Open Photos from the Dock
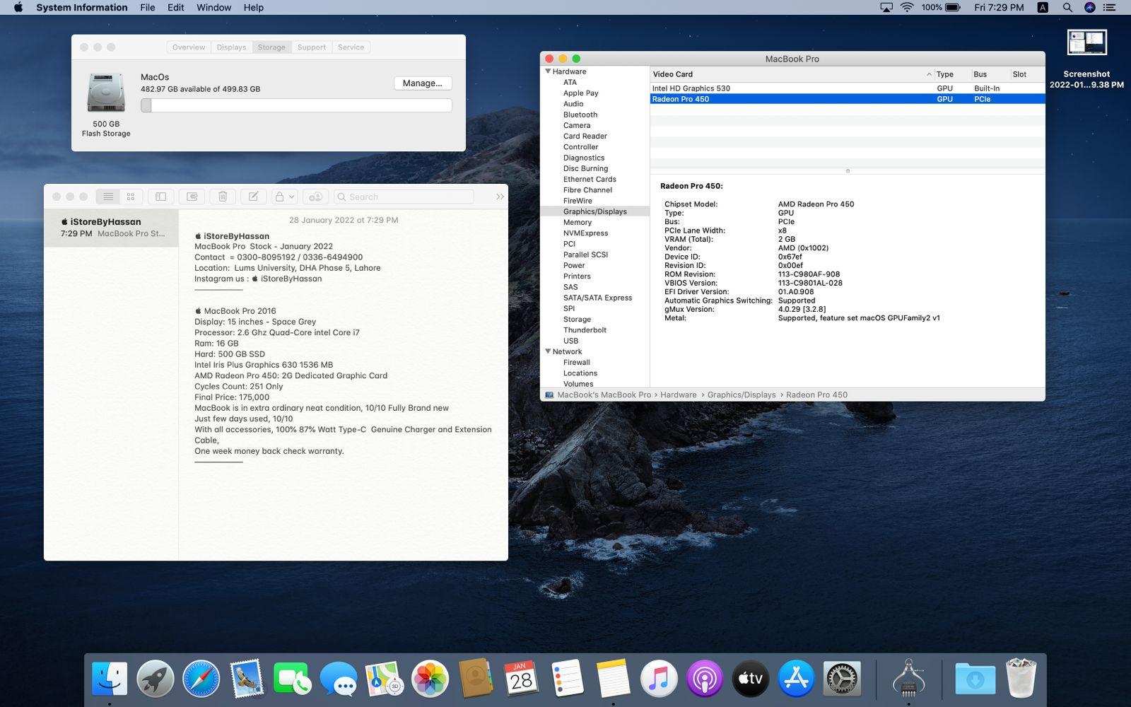 [430, 679]
